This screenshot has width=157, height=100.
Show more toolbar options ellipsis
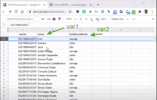[134, 19]
